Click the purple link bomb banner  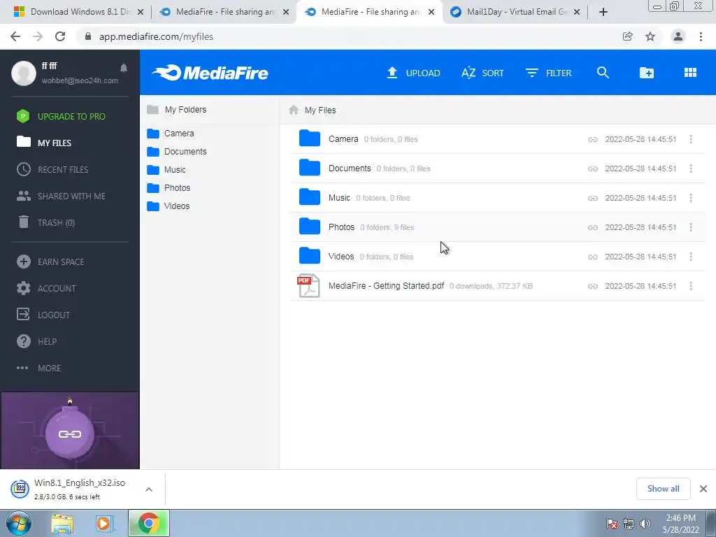(x=70, y=431)
